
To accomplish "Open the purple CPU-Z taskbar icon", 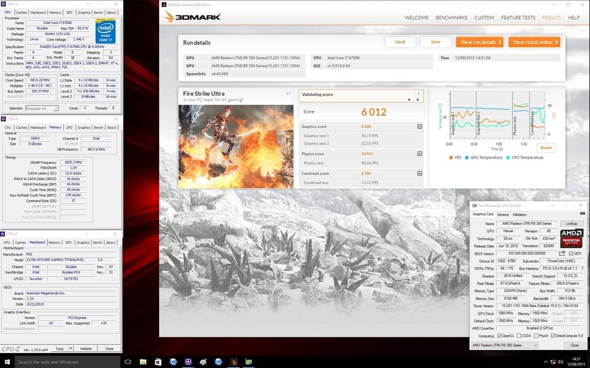I will (x=188, y=362).
